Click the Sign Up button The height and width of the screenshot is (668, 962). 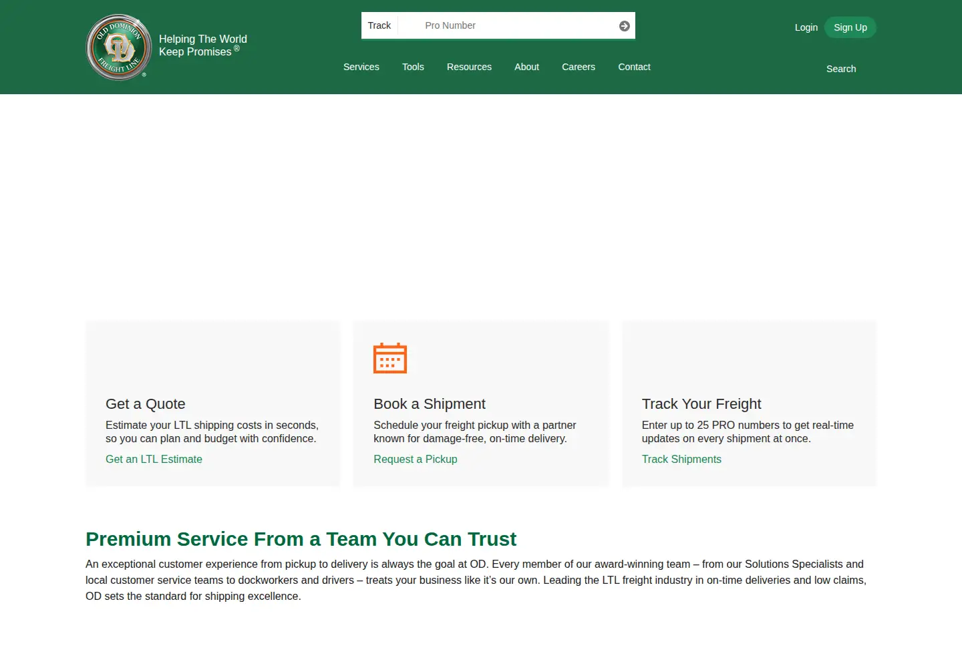pyautogui.click(x=850, y=27)
